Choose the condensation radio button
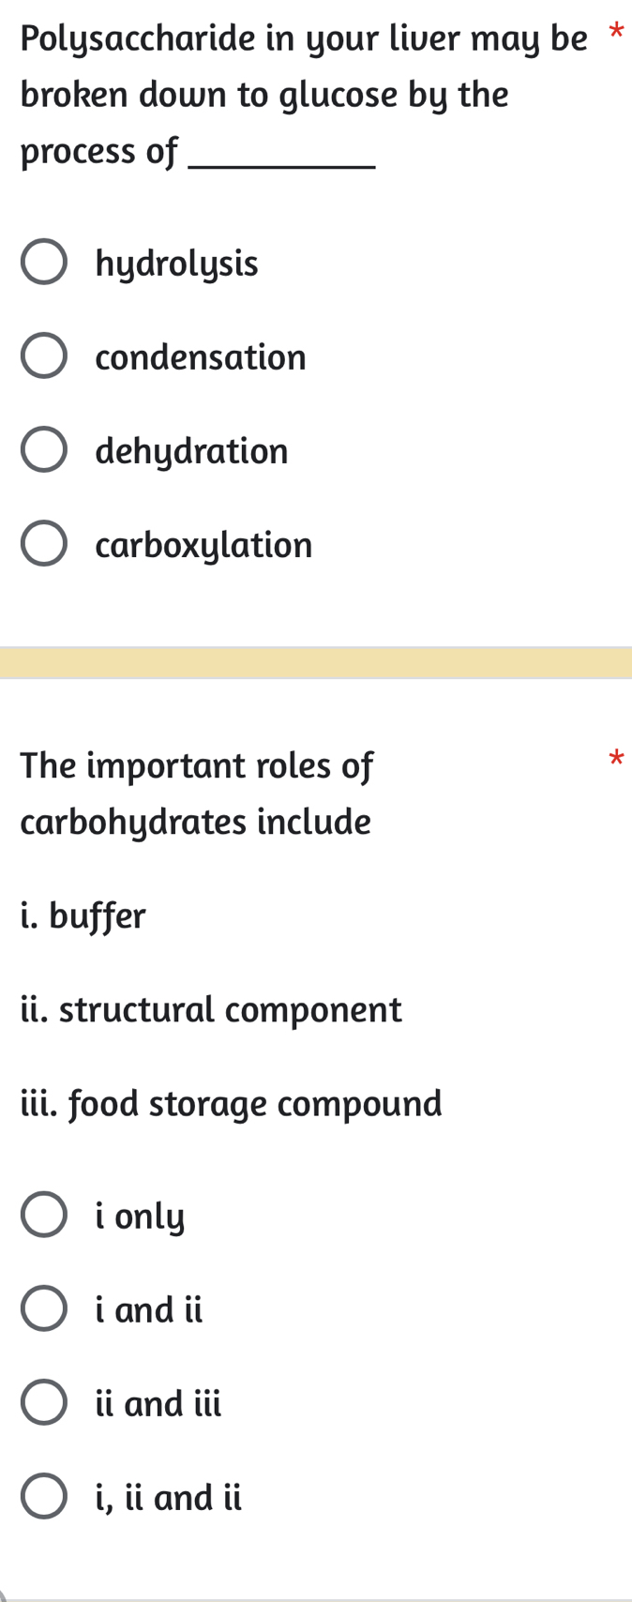This screenshot has width=632, height=1602. tap(44, 355)
